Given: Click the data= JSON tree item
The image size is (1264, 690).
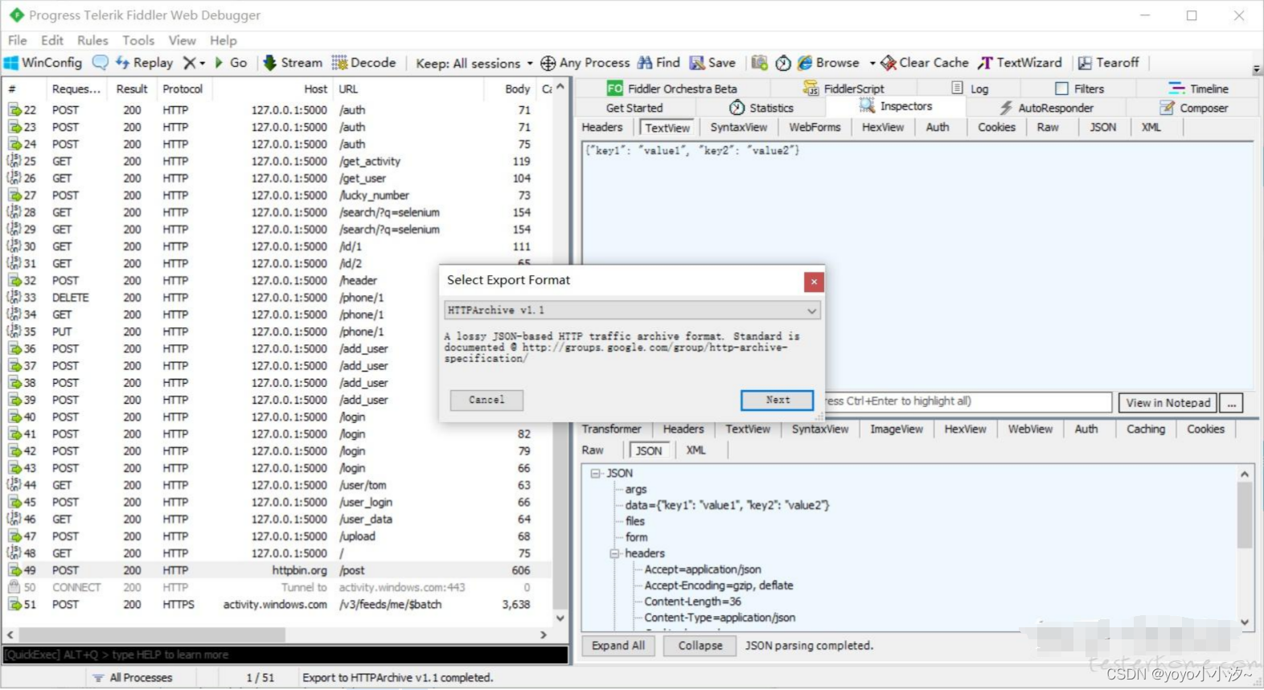Looking at the screenshot, I should [x=727, y=505].
